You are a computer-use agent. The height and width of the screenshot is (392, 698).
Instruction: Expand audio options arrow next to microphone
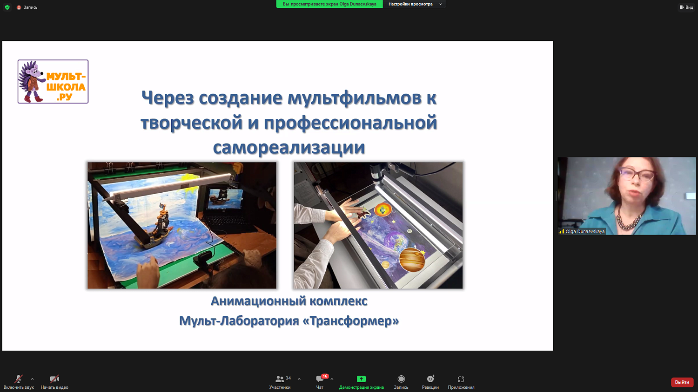coord(32,379)
